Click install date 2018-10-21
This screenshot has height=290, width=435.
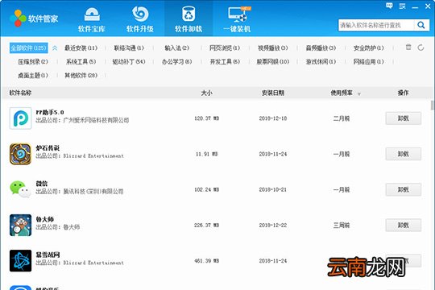click(x=273, y=189)
